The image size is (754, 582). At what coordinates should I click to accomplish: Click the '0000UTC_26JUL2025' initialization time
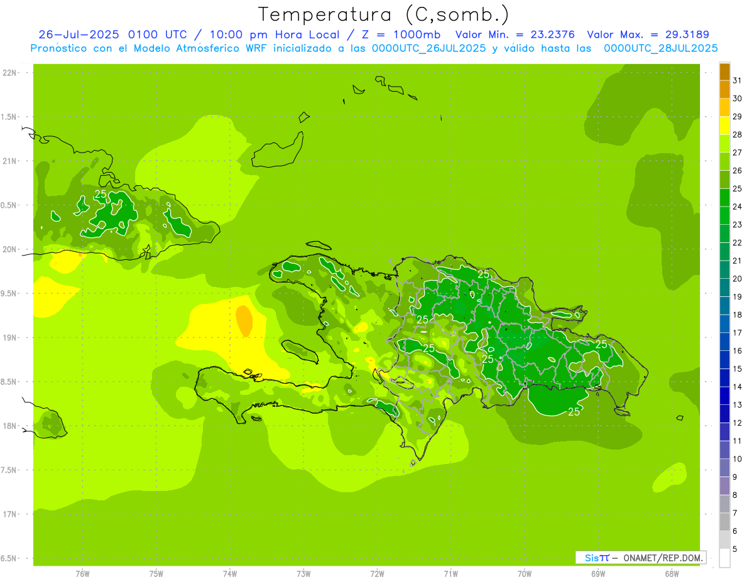pyautogui.click(x=429, y=48)
